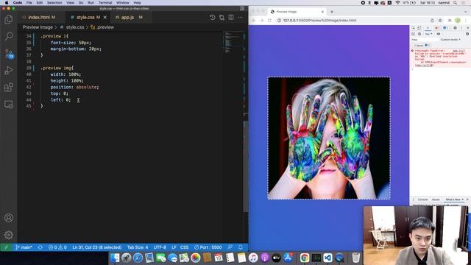Screen dimensions: 471x265
Task: Open the Accounts menu in activity bar
Action: click(x=9, y=218)
